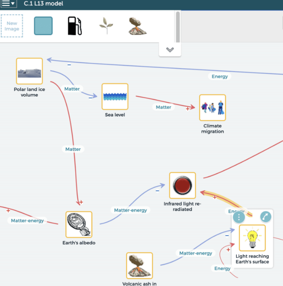This screenshot has width=283, height=286.
Task: Select the blank blue square image
Action: [43, 26]
